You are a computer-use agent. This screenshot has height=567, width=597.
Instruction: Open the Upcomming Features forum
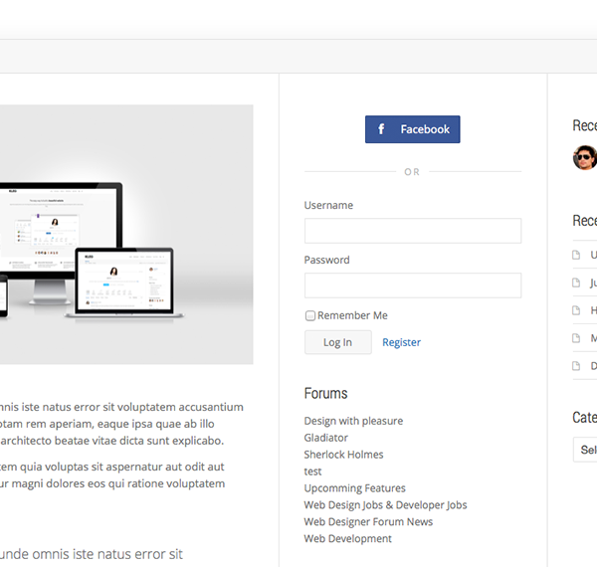[x=354, y=488]
